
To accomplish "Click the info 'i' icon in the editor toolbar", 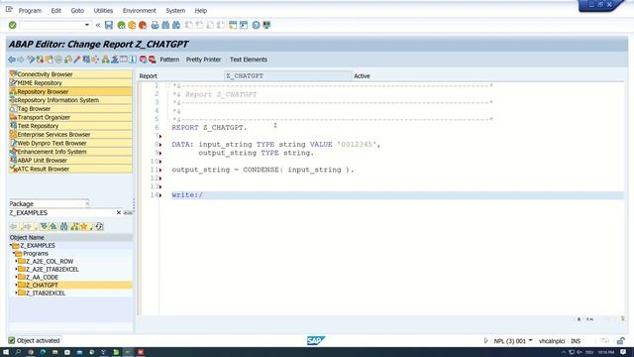I will tap(133, 59).
